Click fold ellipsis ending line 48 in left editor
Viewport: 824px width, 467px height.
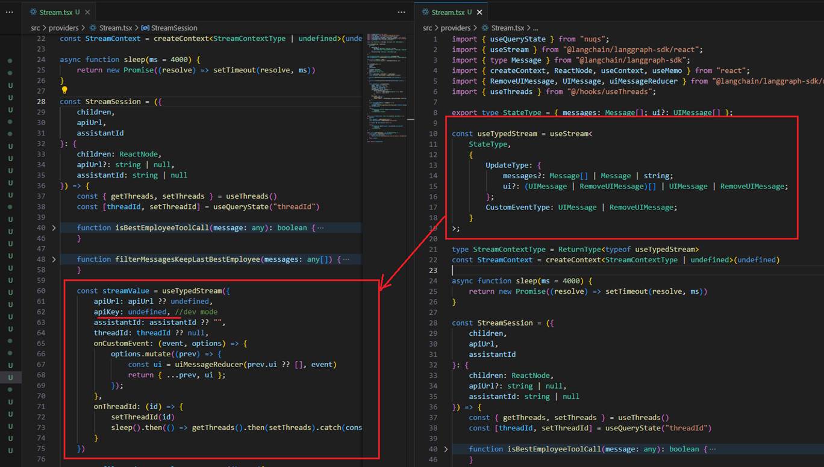point(345,259)
